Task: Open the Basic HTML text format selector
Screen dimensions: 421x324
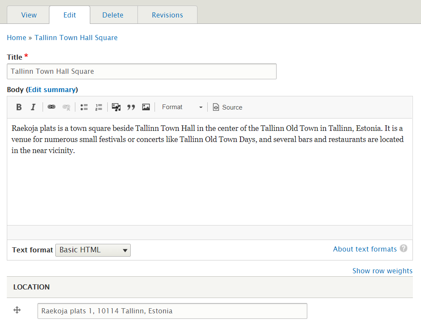Action: pos(93,250)
